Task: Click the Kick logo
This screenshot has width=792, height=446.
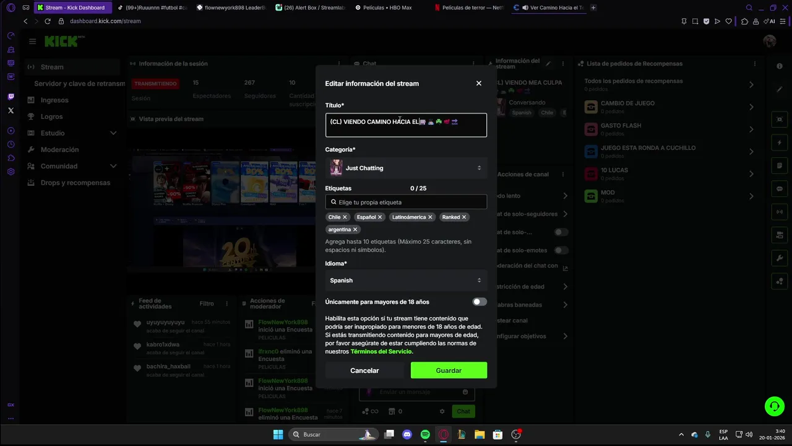Action: pos(64,42)
